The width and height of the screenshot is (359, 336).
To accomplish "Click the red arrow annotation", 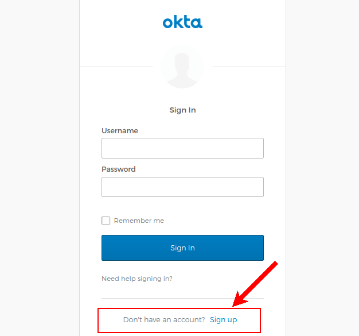I will tap(259, 281).
